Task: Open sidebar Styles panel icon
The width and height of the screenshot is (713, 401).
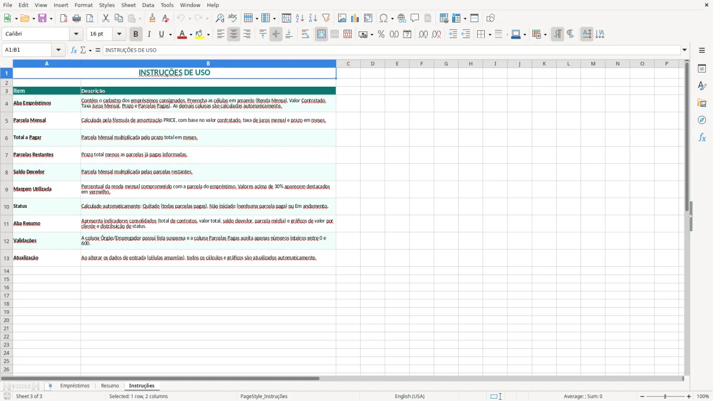Action: tap(702, 86)
